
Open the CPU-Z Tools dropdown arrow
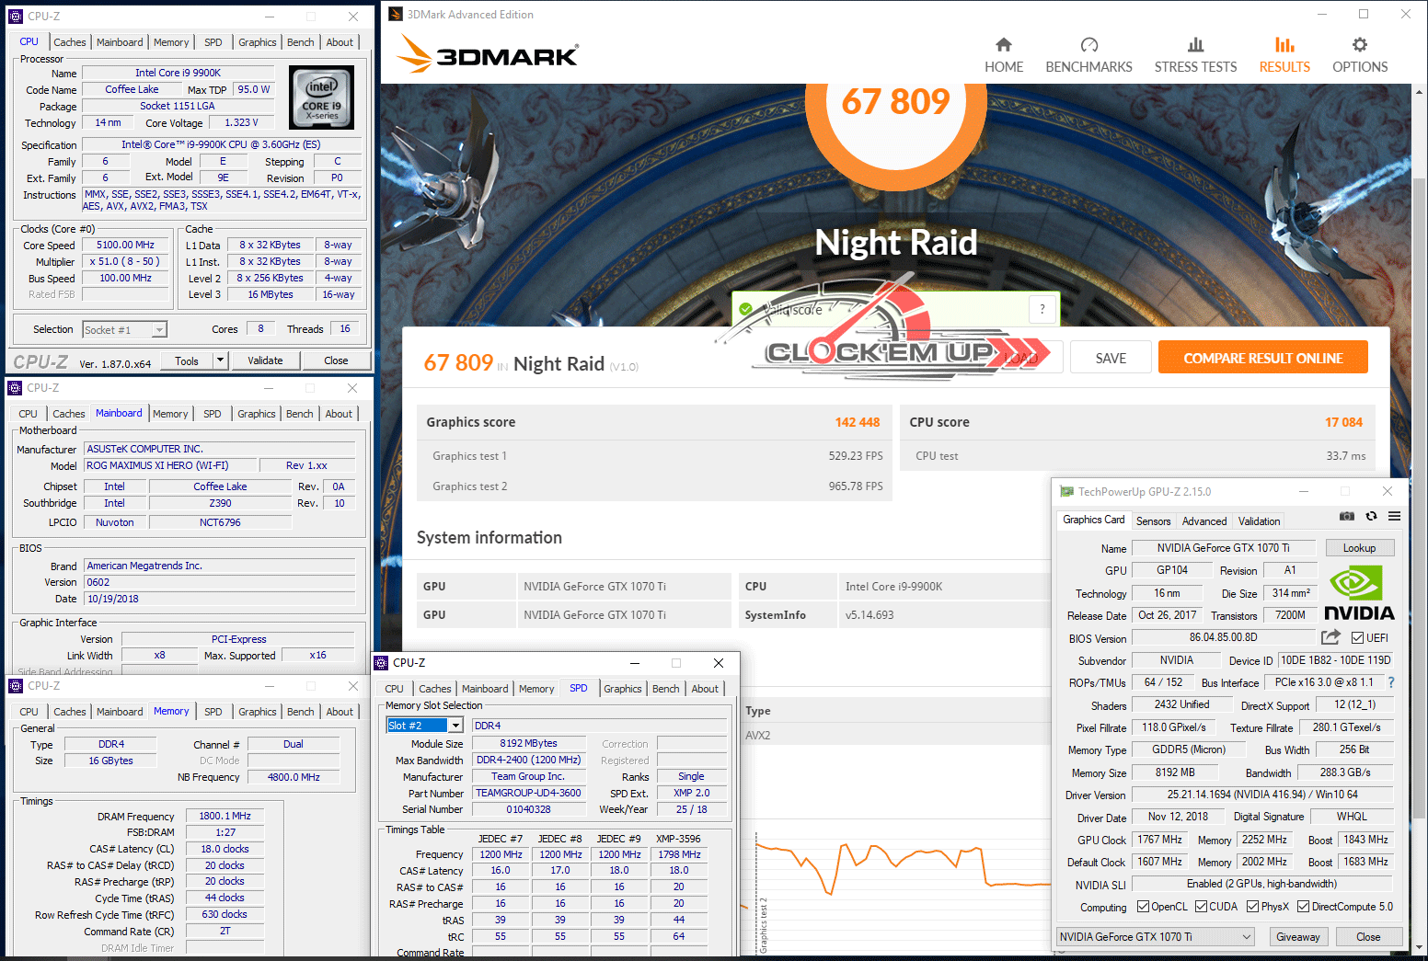pyautogui.click(x=220, y=360)
